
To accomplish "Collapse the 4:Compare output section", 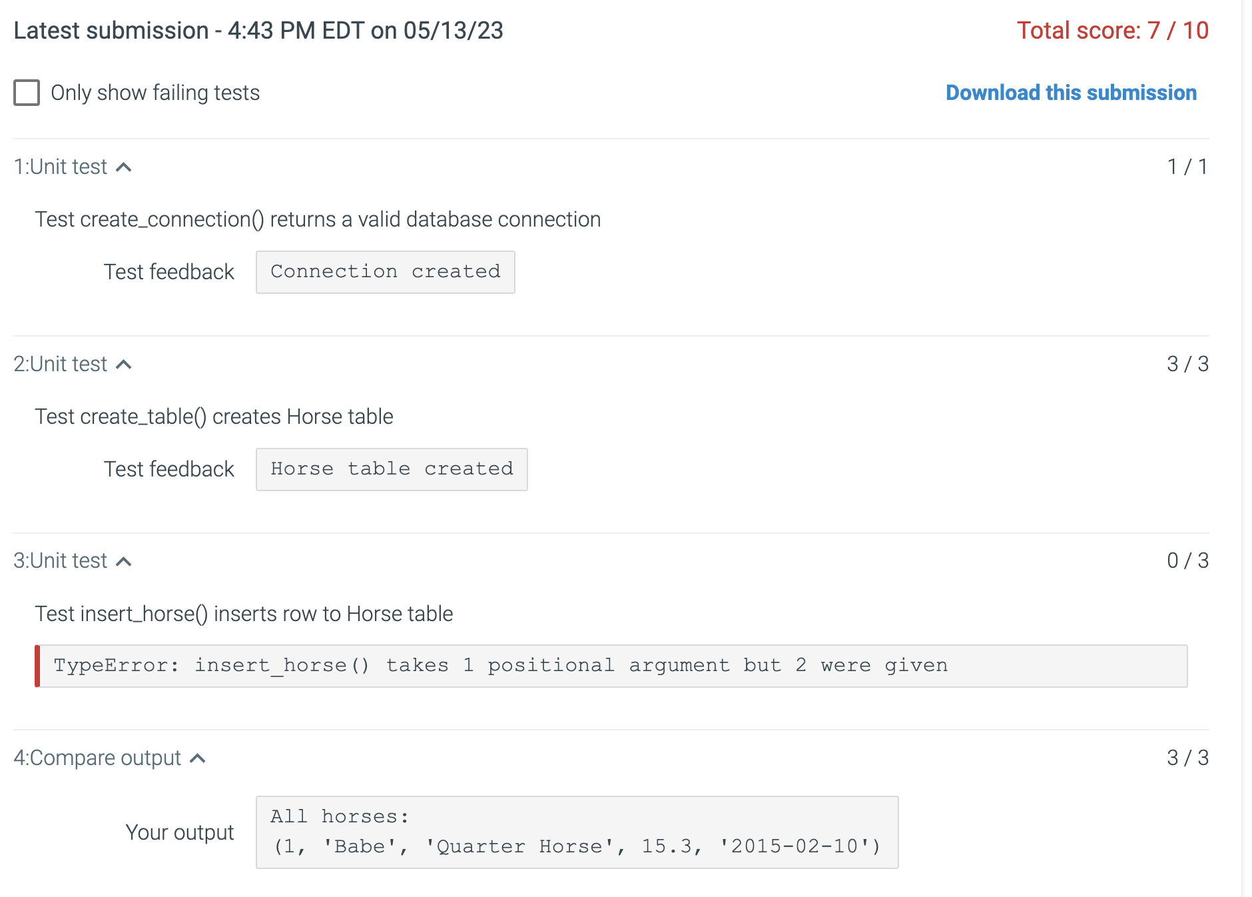I will click(x=197, y=758).
